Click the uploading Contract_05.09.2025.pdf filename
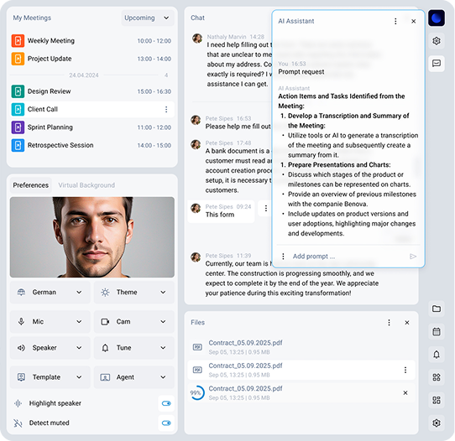Screen dimensions: 455x441 (x=245, y=388)
